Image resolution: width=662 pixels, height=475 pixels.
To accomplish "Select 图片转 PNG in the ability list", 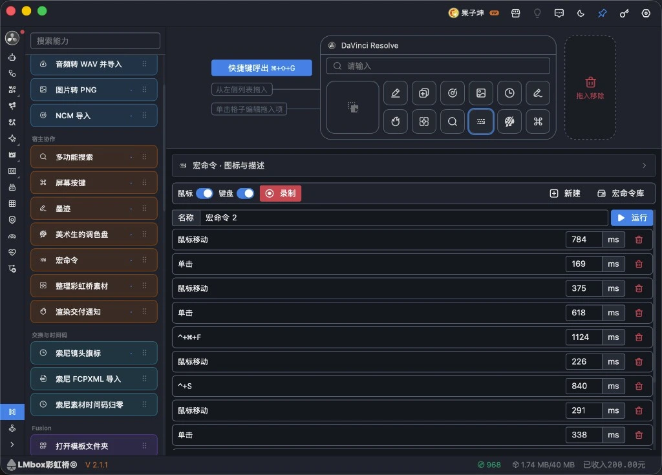I will pyautogui.click(x=94, y=90).
